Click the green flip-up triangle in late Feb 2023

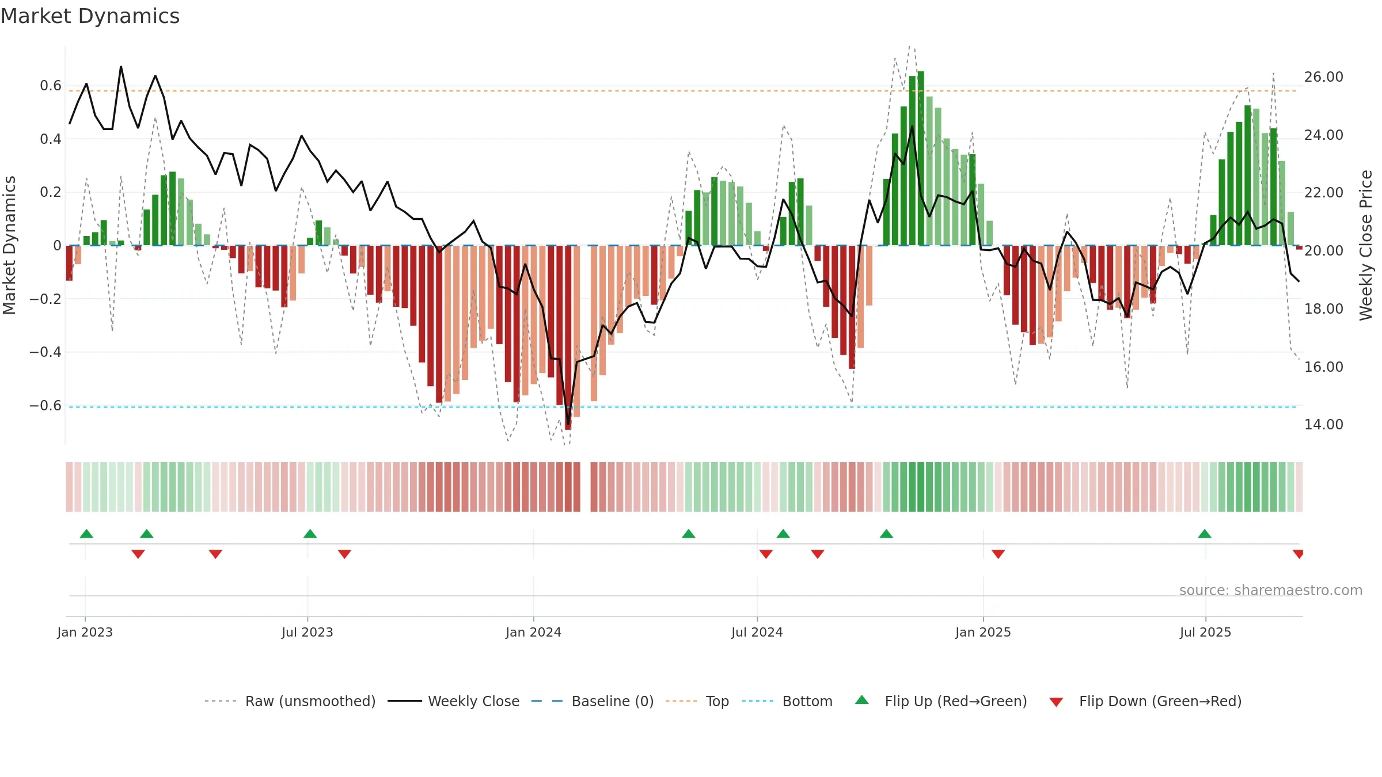147,534
